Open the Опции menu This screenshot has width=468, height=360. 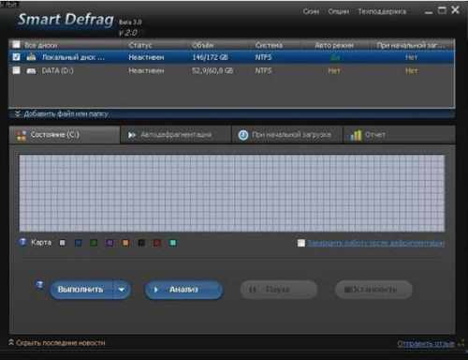point(339,11)
